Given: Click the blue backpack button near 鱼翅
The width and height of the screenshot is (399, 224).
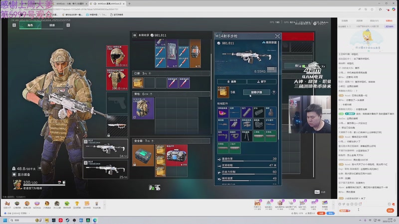Looking at the screenshot, I should pos(330,214).
